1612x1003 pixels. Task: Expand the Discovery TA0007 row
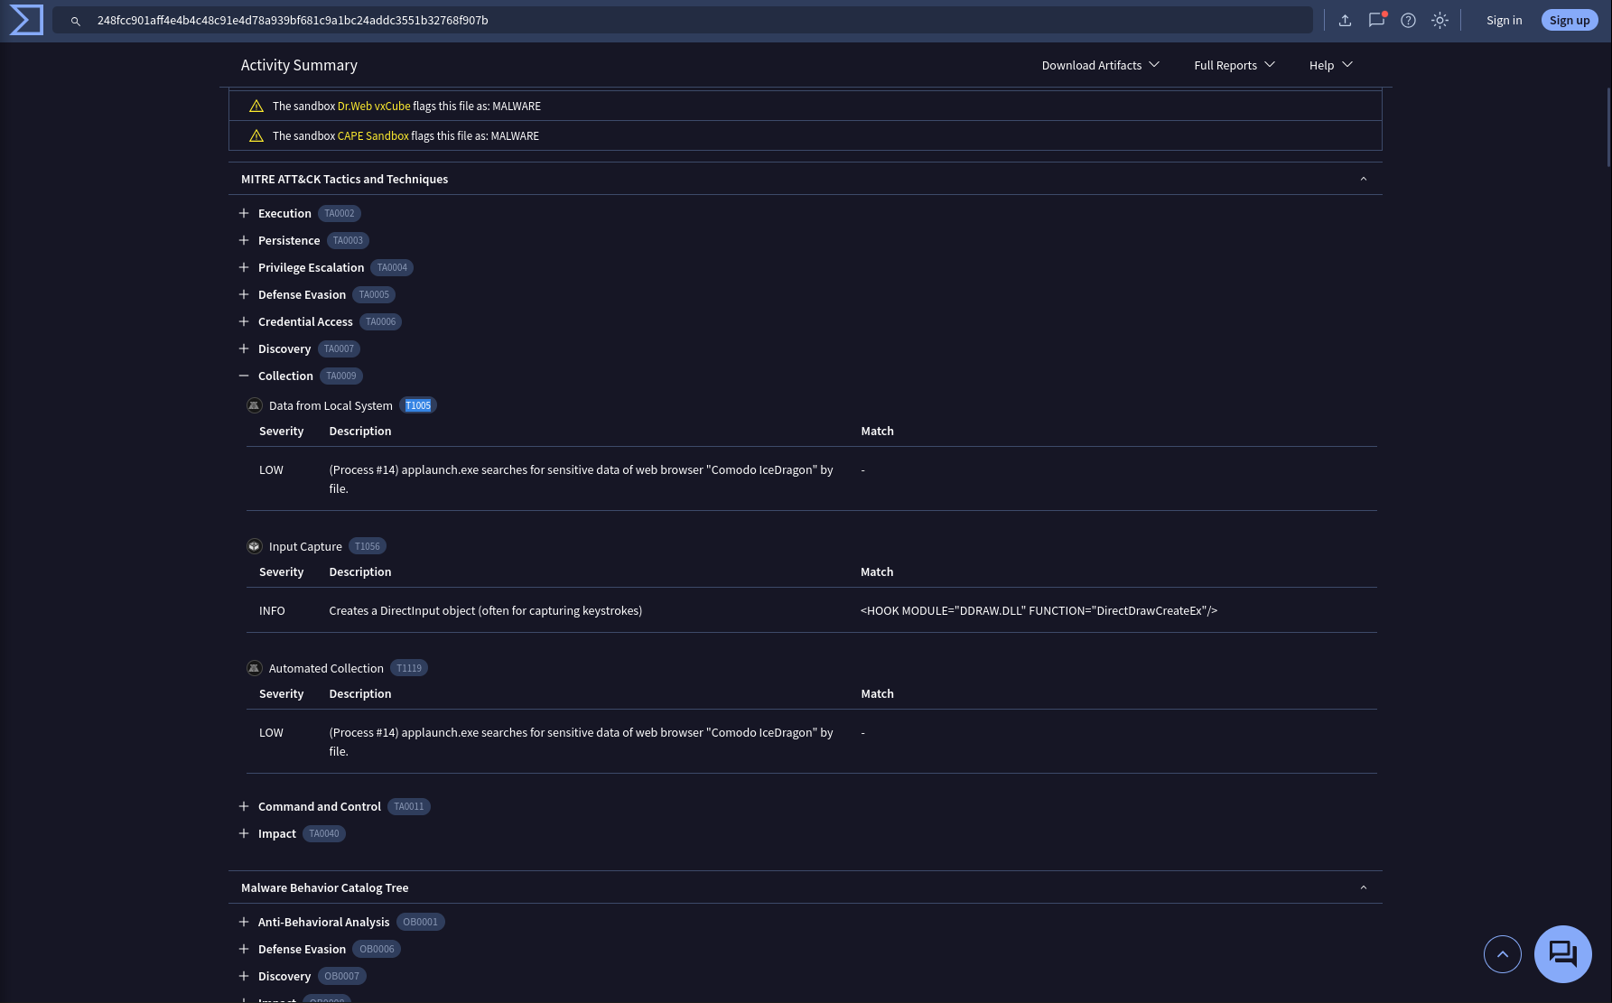(x=244, y=348)
